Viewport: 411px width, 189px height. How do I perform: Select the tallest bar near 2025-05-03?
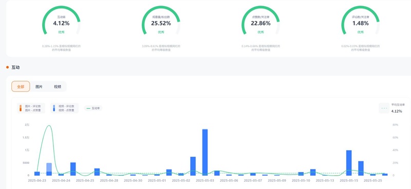[x=205, y=153]
